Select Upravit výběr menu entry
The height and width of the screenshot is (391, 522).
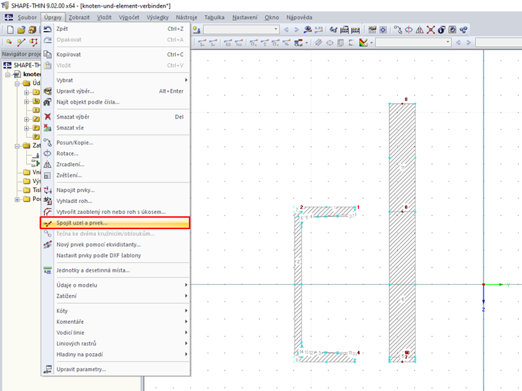coord(115,91)
